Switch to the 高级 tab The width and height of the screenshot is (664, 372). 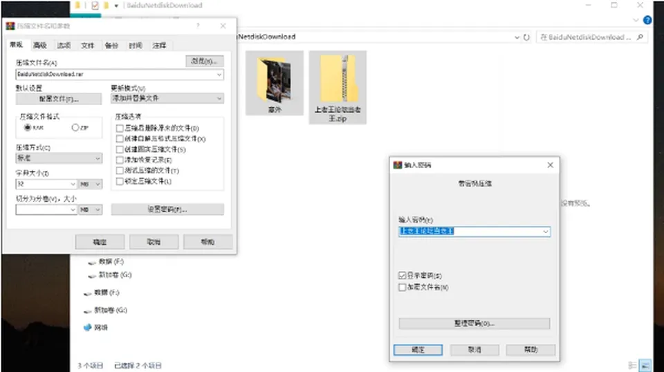click(40, 45)
